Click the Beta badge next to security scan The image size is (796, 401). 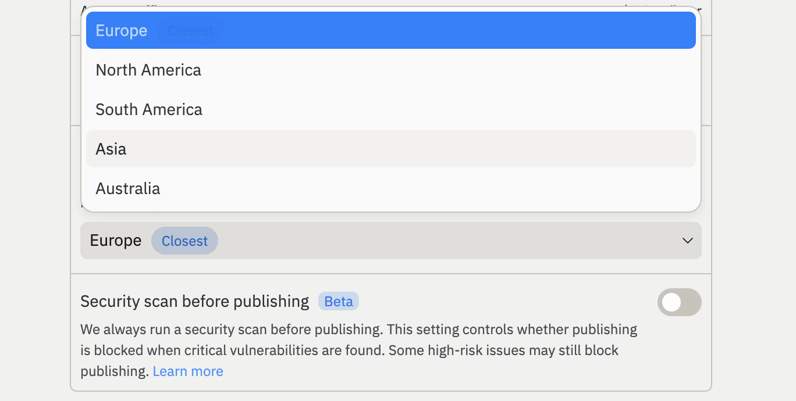tap(338, 301)
